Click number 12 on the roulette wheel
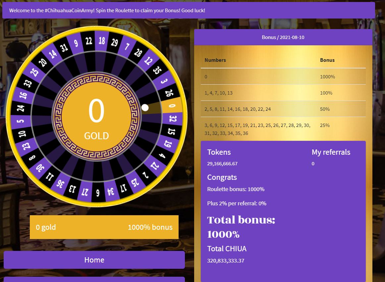Viewport: 385px width, 282px height. [x=148, y=61]
